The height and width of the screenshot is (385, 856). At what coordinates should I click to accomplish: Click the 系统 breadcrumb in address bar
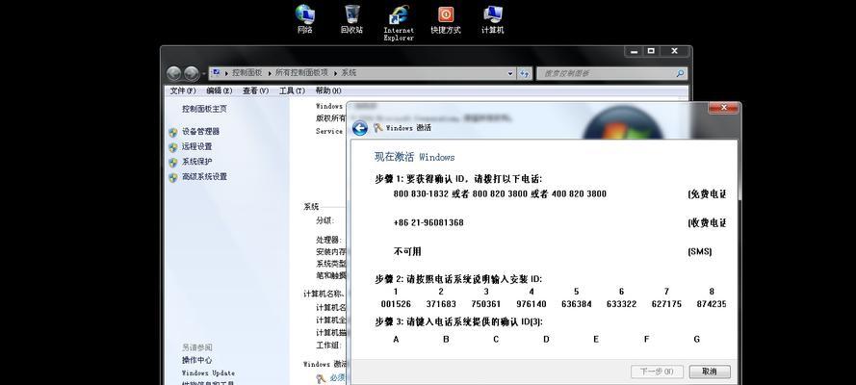[349, 72]
